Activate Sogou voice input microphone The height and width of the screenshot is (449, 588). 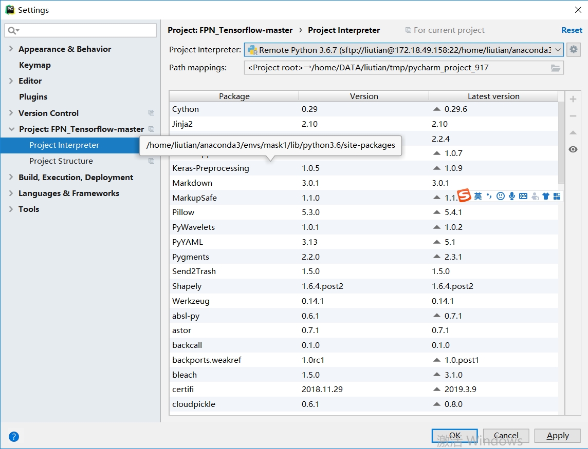512,196
